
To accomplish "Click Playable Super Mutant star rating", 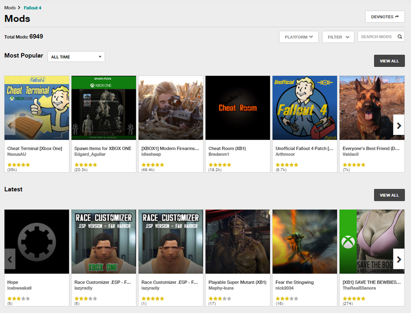I will [220, 299].
